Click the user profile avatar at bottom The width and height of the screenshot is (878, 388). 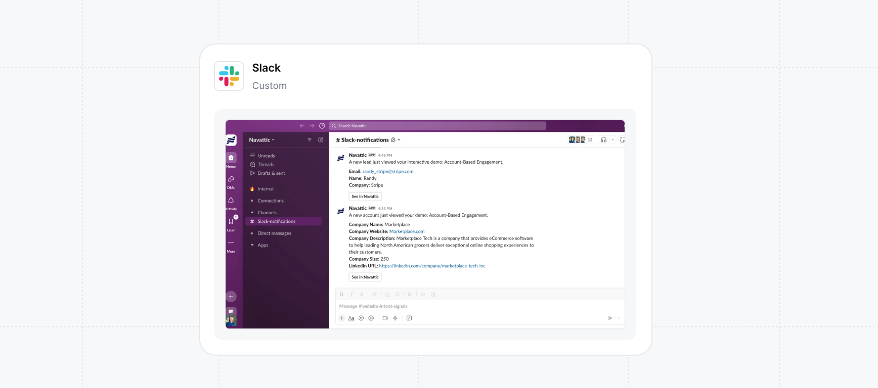click(x=231, y=319)
